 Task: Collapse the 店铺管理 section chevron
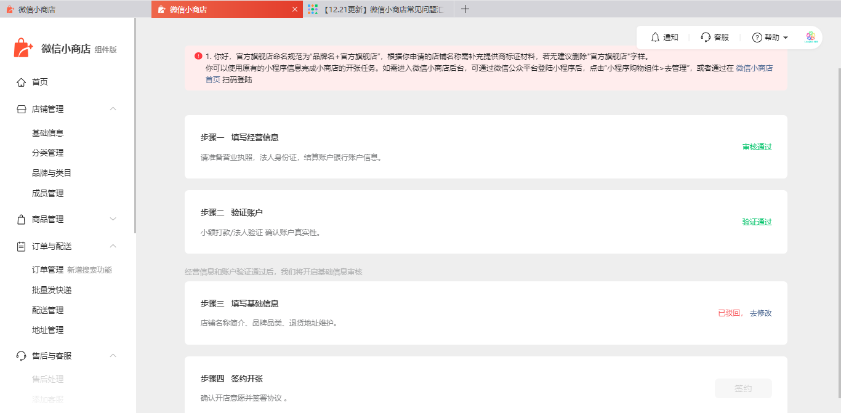tap(113, 109)
